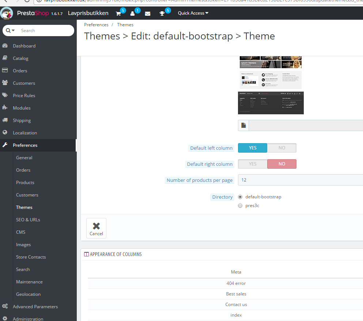
Task: Open the Themes preferences submenu
Action: pyautogui.click(x=24, y=207)
